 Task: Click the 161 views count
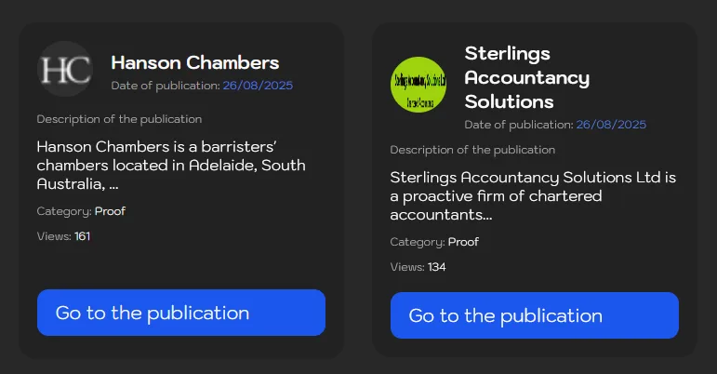click(x=83, y=236)
